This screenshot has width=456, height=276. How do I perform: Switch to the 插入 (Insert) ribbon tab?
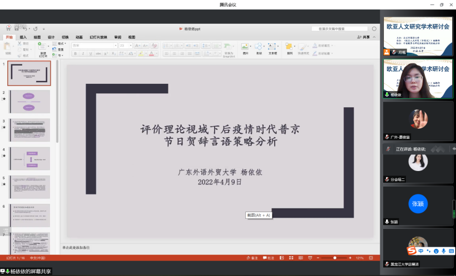23,37
